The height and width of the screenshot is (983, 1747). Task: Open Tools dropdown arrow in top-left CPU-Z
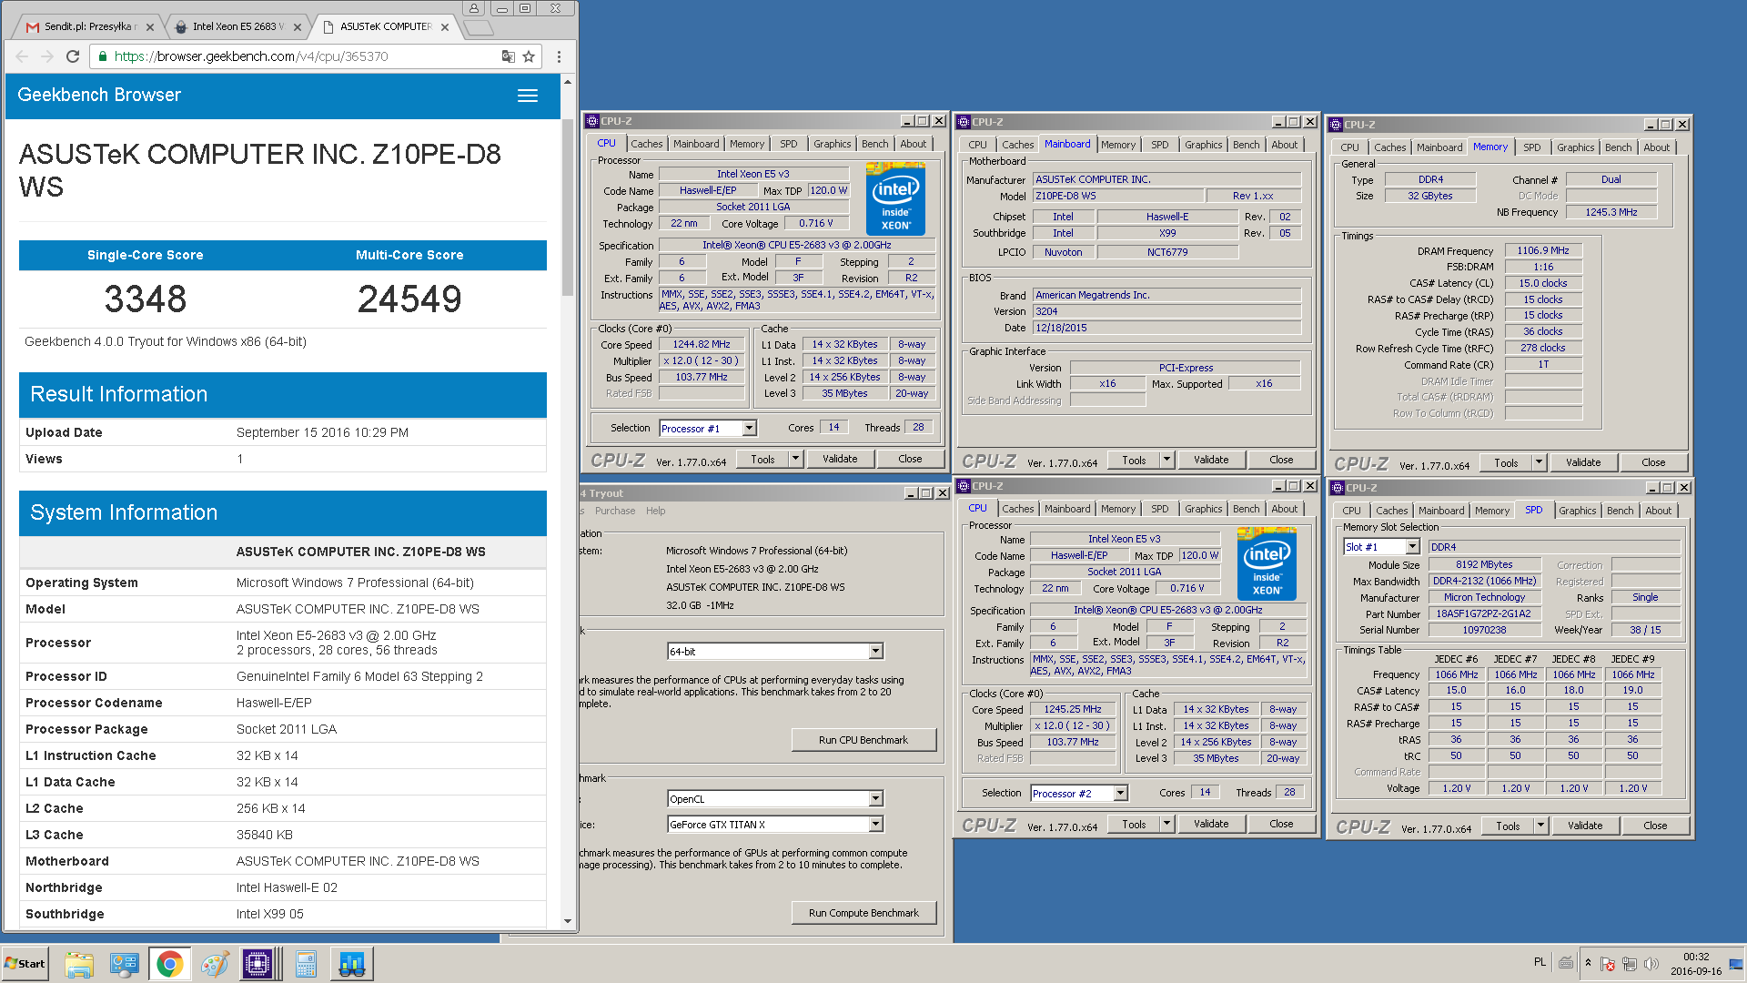795,459
